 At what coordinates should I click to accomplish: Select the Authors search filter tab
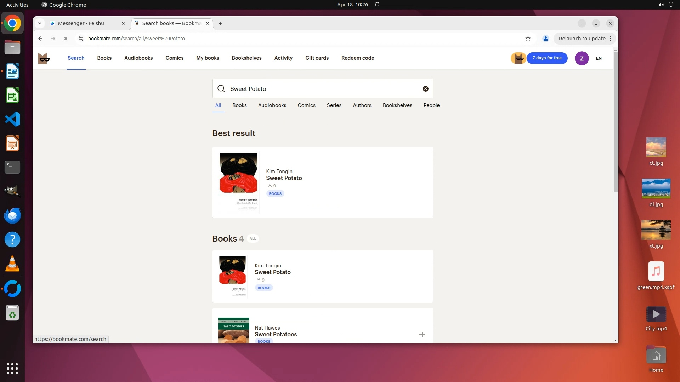pyautogui.click(x=362, y=105)
